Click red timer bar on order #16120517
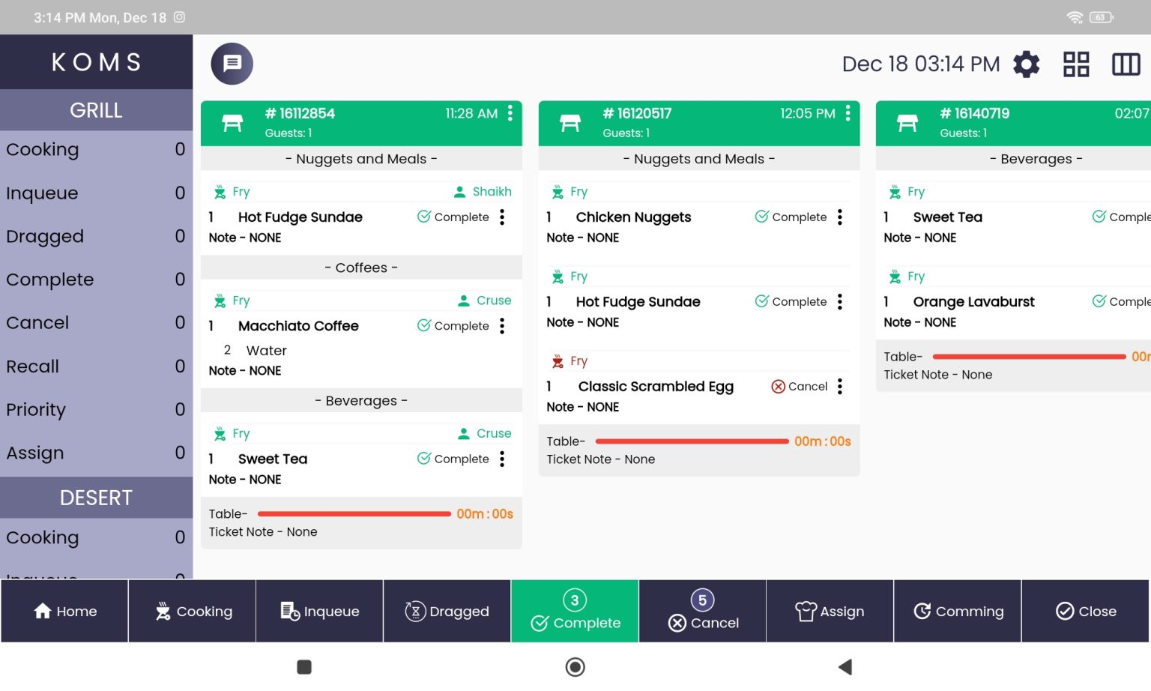Image resolution: width=1151 pixels, height=691 pixels. pos(692,441)
